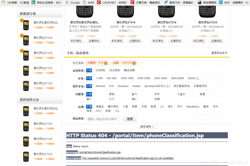Filter by 联想 brand
This screenshot has width=250, height=166.
coord(153,107)
